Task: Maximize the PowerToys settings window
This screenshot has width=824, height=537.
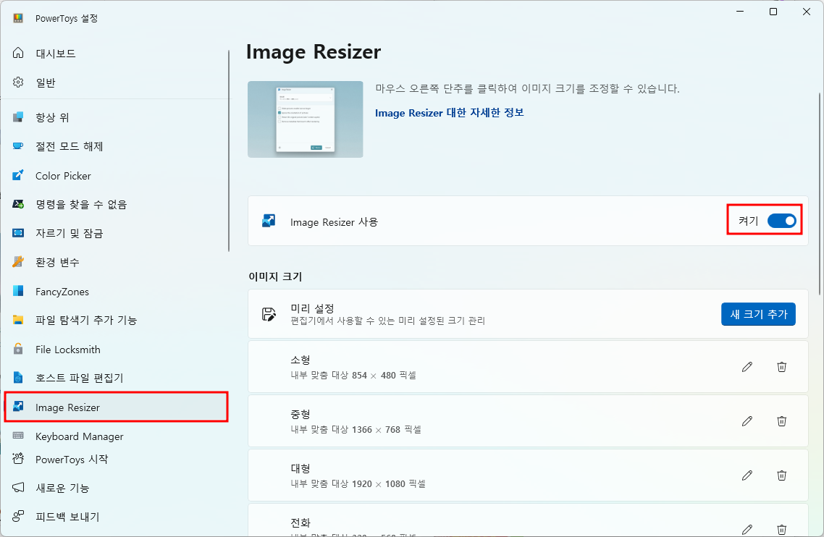Action: (x=773, y=12)
